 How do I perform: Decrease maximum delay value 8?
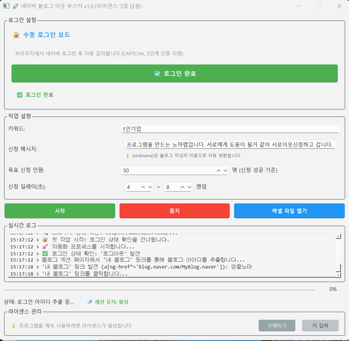coord(190,187)
